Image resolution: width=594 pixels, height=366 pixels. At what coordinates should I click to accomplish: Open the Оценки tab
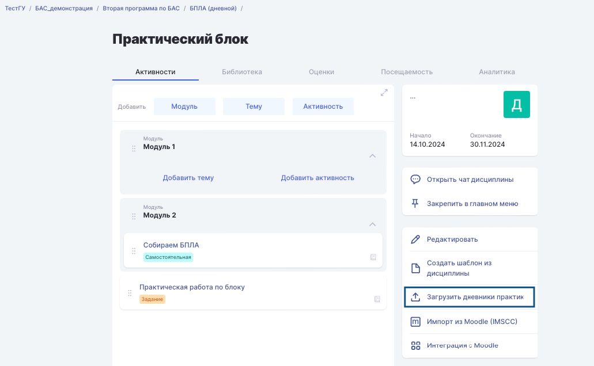tap(321, 72)
